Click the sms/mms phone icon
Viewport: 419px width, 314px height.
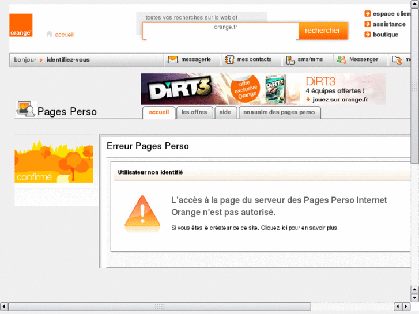pyautogui.click(x=290, y=60)
